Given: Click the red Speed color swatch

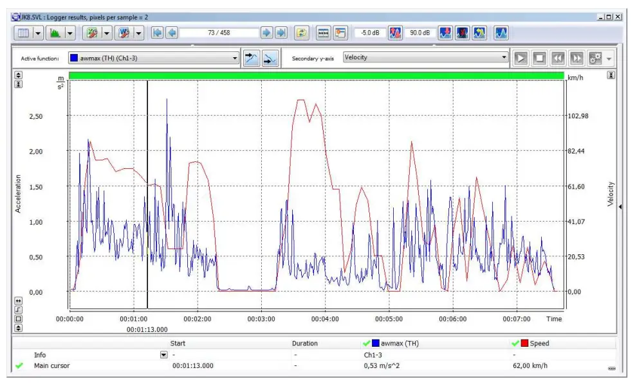Looking at the screenshot, I should [524, 344].
